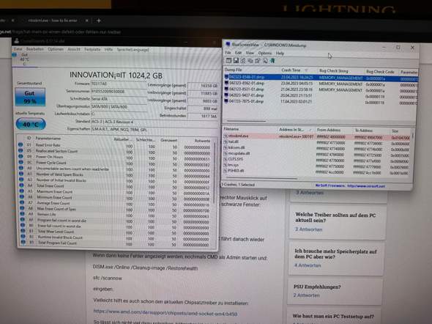Click '4 Antworten' under the Speicherplatz question

point(308,265)
